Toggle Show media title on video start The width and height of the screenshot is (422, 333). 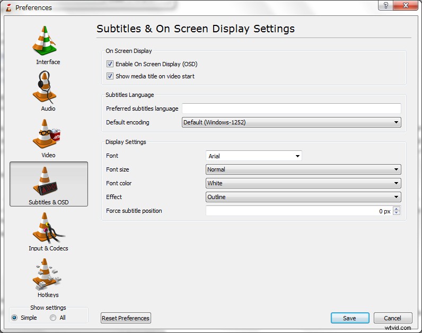coord(110,76)
